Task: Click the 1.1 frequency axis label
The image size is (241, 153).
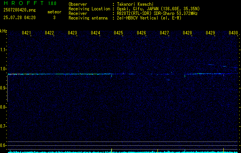Action: (x=3, y=50)
